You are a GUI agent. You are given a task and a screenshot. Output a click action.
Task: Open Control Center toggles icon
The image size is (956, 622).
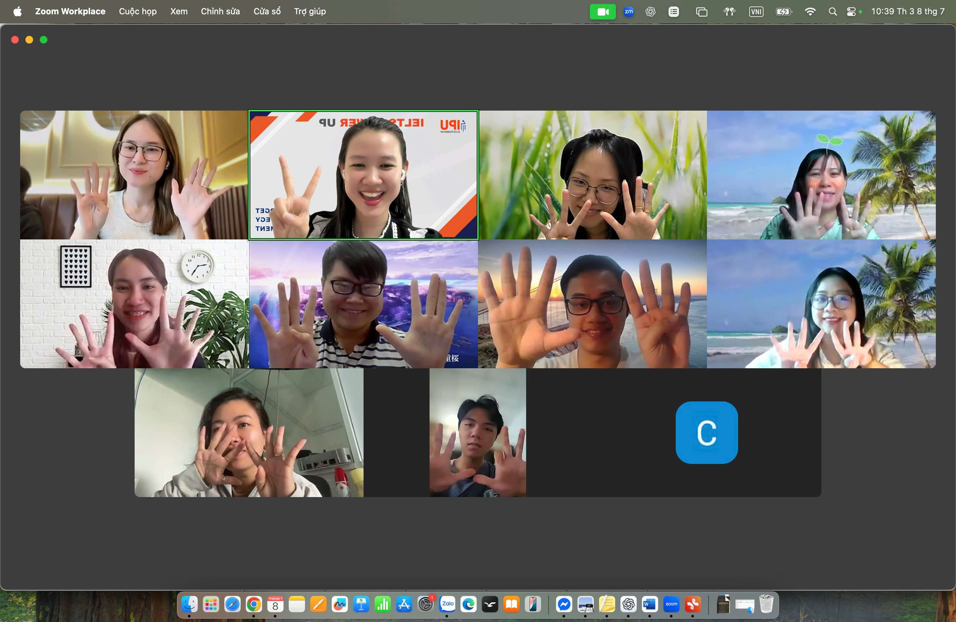[x=851, y=12]
